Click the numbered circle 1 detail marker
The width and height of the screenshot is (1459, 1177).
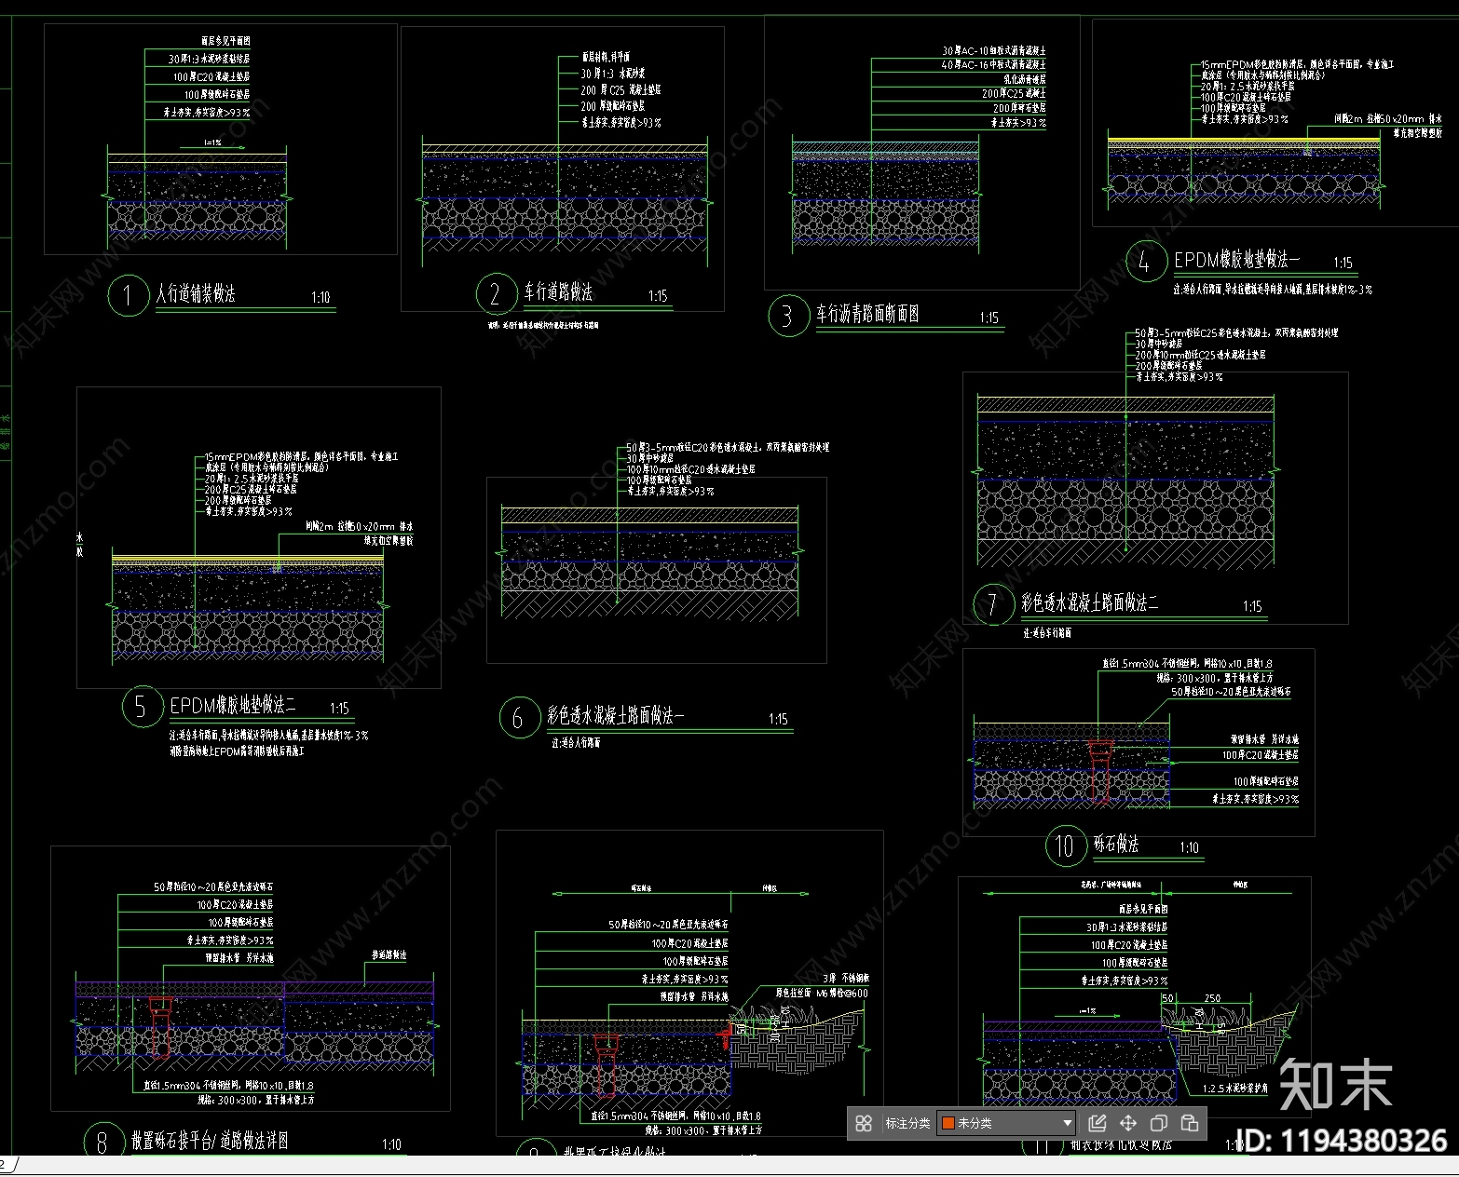pos(128,296)
